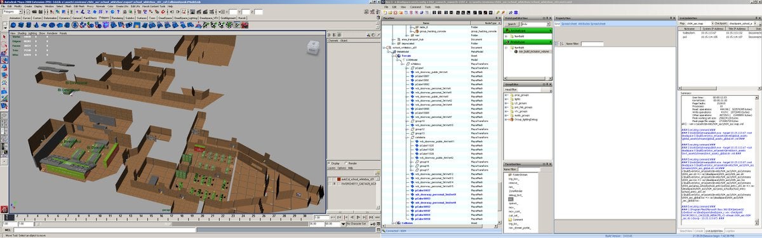Viewport: 762px width, 238px height.
Task: Click the Maya time slider
Action: pyautogui.click(x=159, y=217)
